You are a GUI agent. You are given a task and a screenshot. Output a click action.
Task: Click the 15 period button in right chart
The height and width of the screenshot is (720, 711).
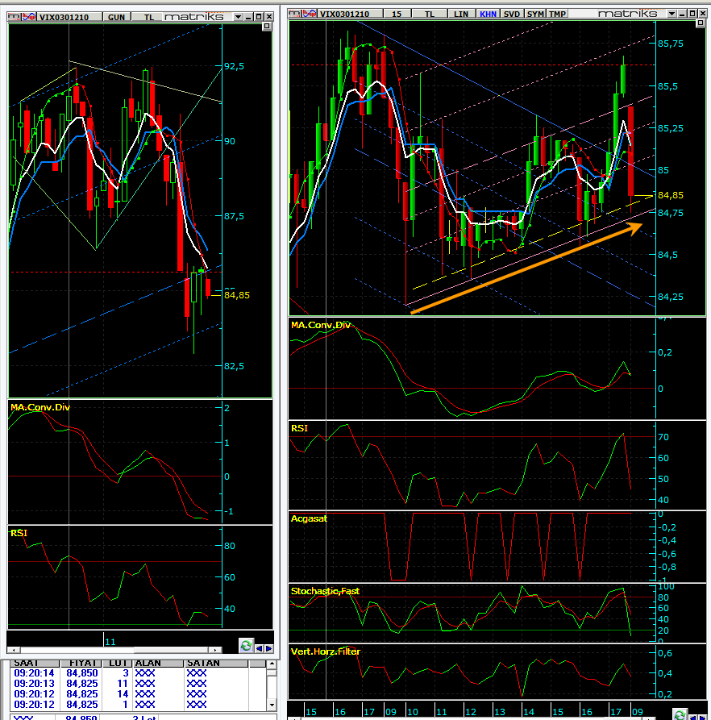pos(397,13)
